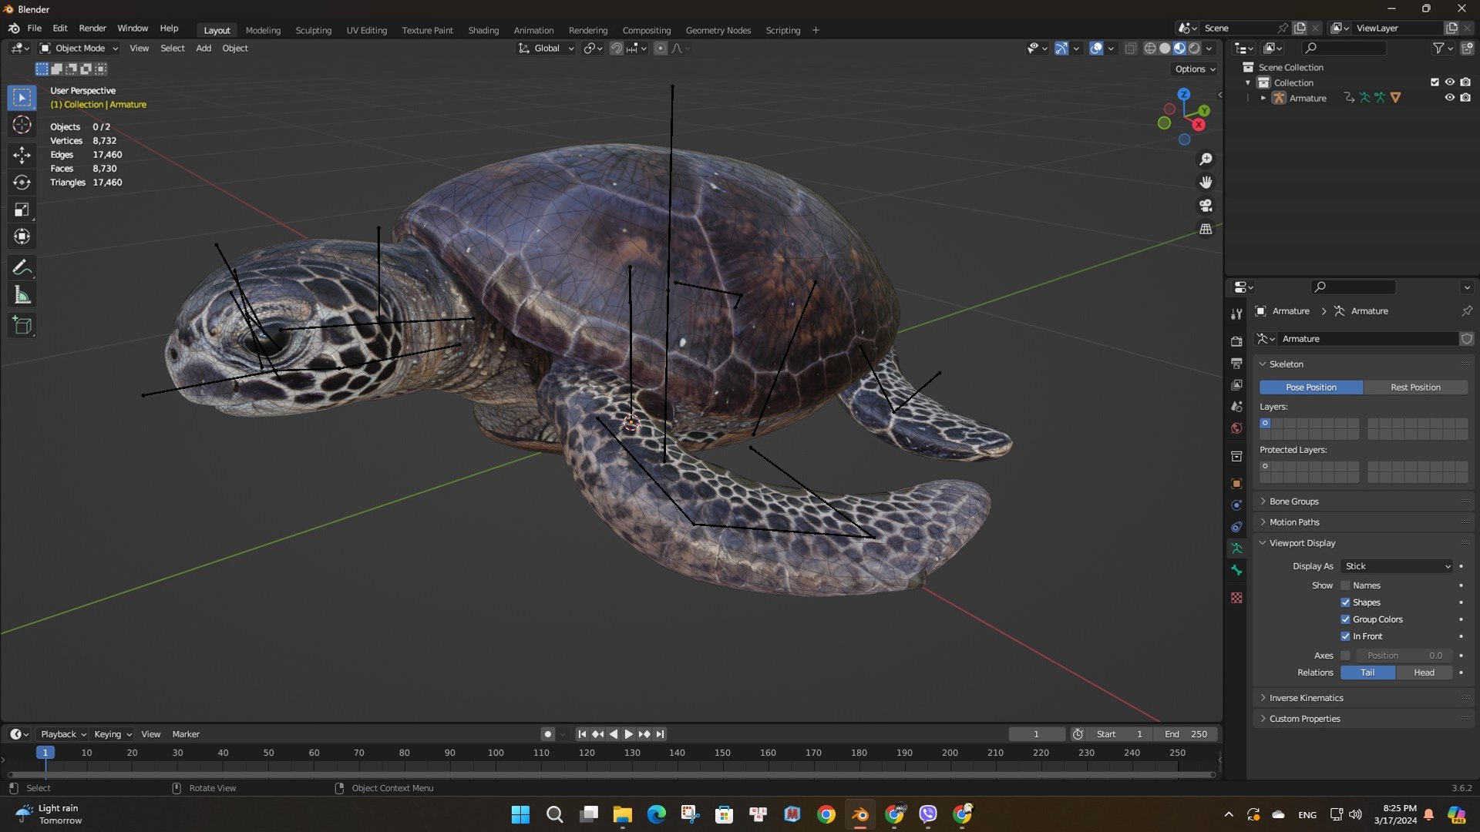Click the blue Z axis gizmo circle

pos(1183,94)
